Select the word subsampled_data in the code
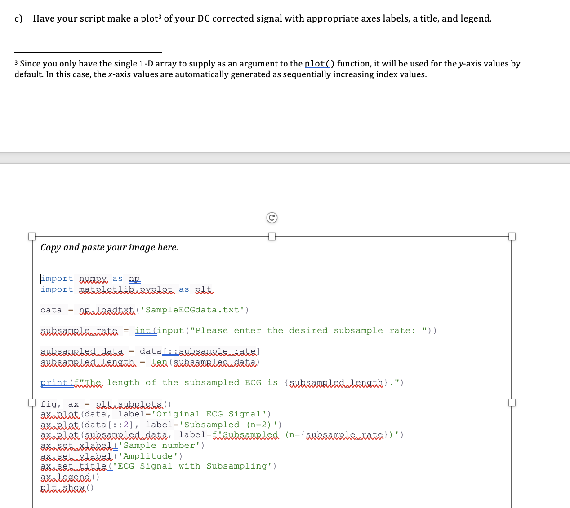Viewport: 570px width, 508px height. click(x=81, y=351)
